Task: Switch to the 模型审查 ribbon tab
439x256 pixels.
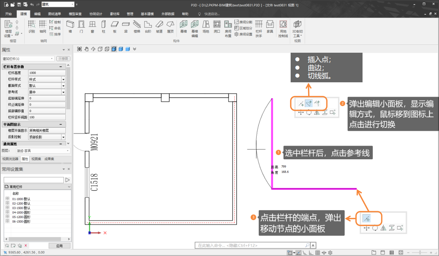Action: [x=75, y=14]
